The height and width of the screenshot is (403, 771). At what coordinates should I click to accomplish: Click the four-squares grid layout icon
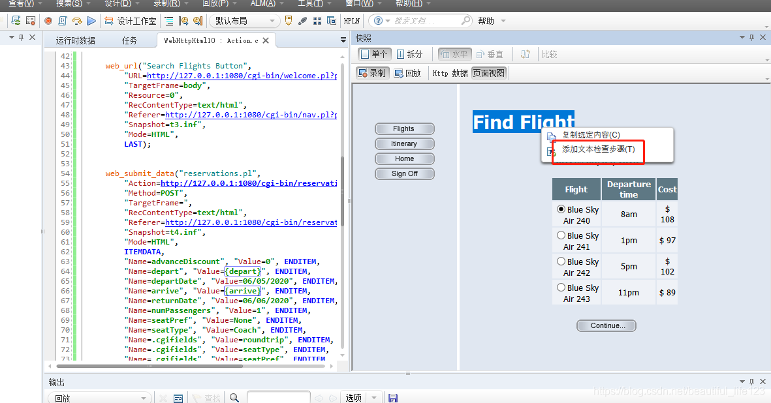coord(317,21)
